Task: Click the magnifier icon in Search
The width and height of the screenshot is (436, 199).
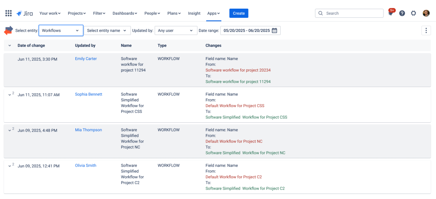Action: click(x=321, y=13)
